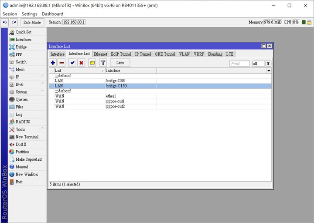The height and width of the screenshot is (223, 314).
Task: Click the red minus Remove button
Action: 61,63
